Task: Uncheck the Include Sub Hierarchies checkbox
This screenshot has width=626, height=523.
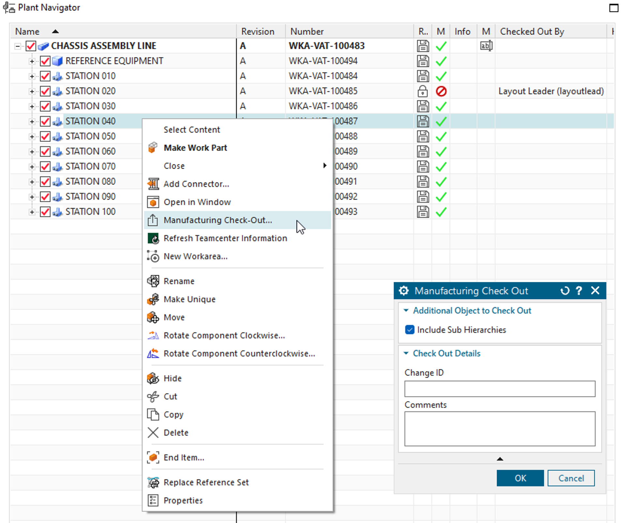Action: click(x=410, y=330)
